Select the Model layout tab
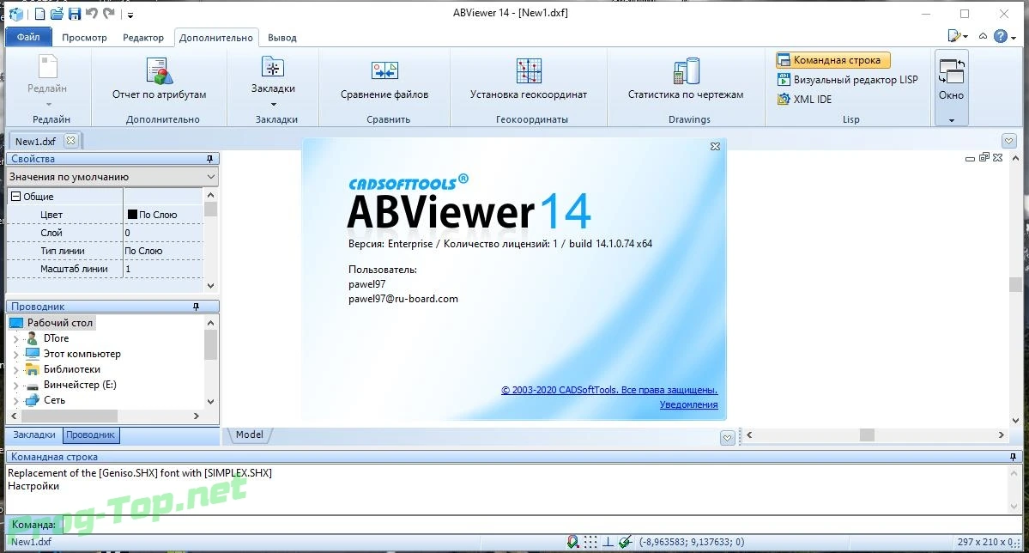 [250, 434]
